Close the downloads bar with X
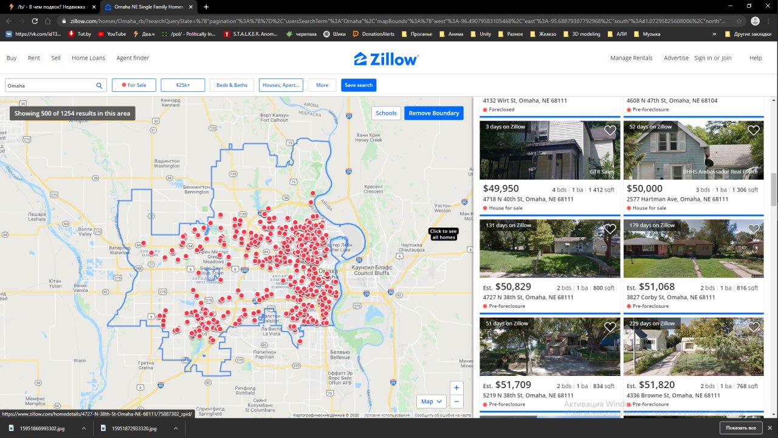778x438 pixels. pos(769,428)
